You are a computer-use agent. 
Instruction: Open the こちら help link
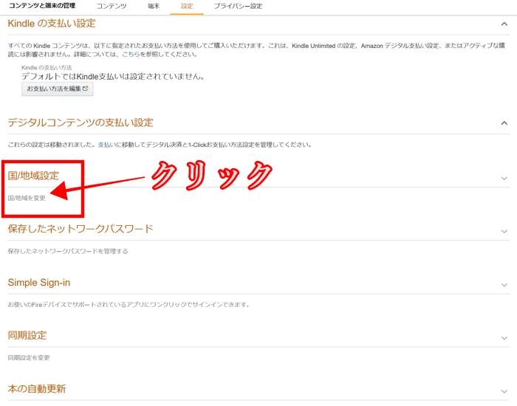(x=131, y=55)
